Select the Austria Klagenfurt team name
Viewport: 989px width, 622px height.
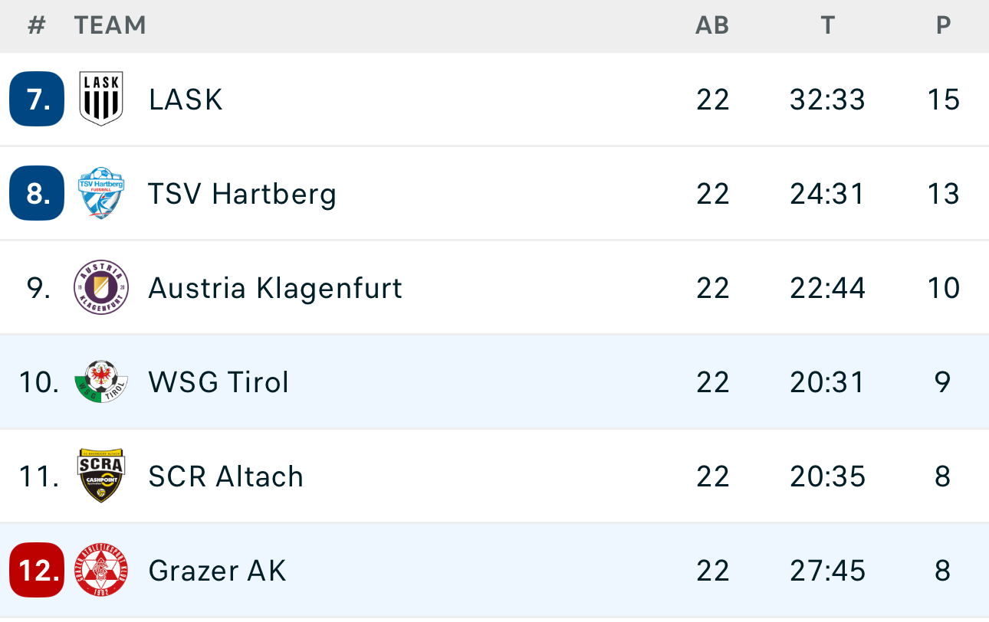click(x=275, y=288)
